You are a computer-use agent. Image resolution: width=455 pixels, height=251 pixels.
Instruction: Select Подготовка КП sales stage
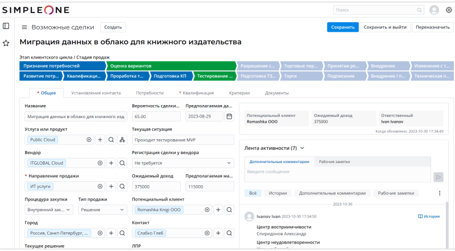(171, 76)
